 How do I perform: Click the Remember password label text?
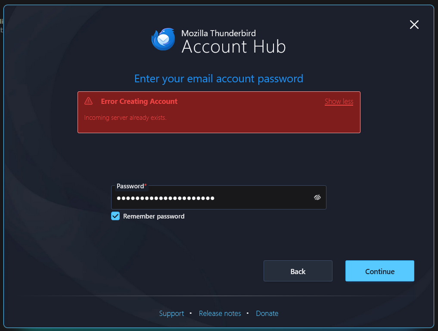pos(154,216)
